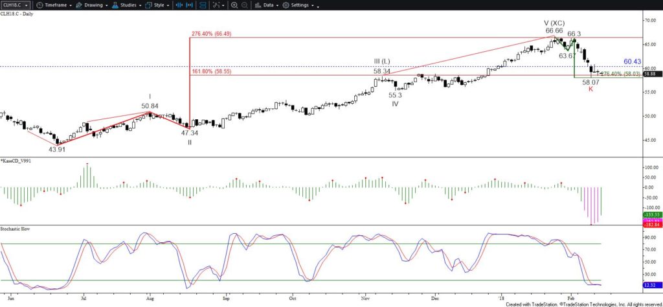Click the 'CLH18.C - Daily' chart title

click(x=17, y=14)
